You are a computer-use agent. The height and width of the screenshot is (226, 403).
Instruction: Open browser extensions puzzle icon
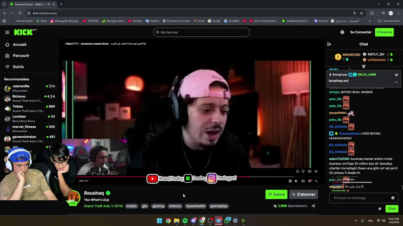[372, 13]
